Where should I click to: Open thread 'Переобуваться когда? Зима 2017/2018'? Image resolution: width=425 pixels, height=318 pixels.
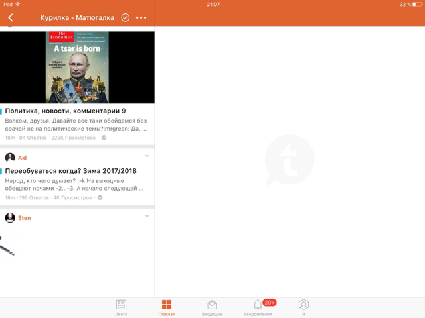pyautogui.click(x=71, y=171)
